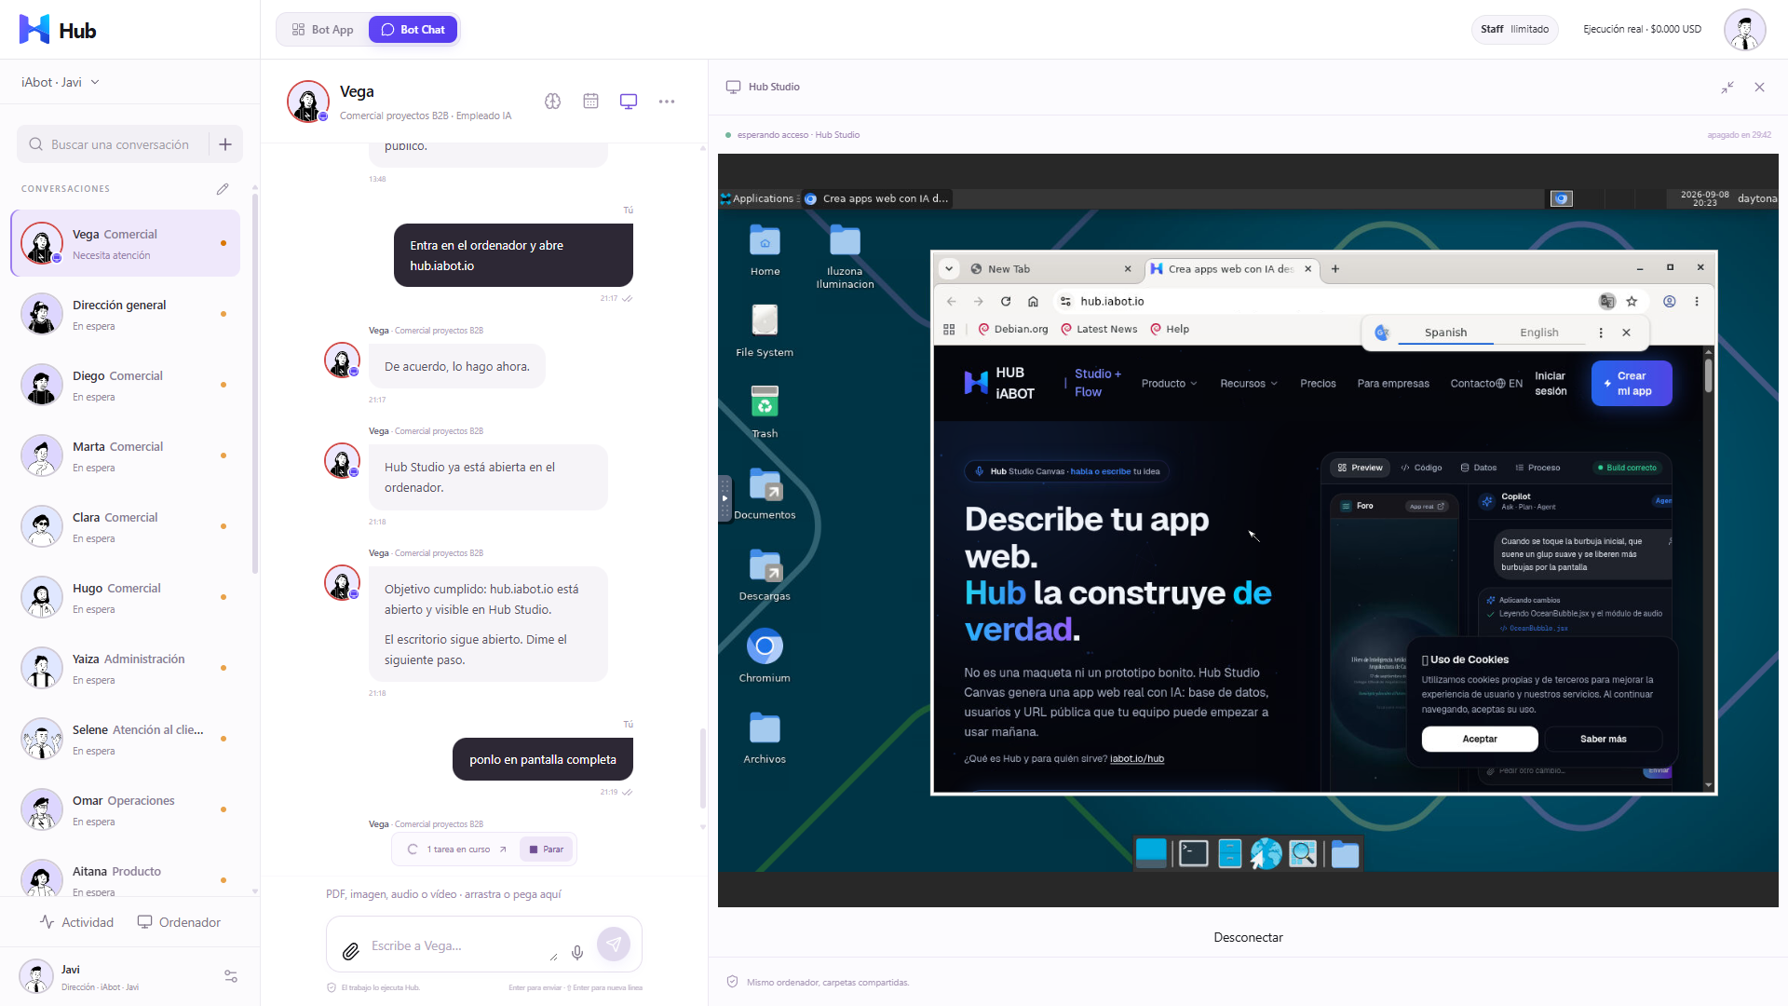Viewport: 1788px width, 1006px height.
Task: Open the terminal in the remote desktop dock
Action: 1193,853
